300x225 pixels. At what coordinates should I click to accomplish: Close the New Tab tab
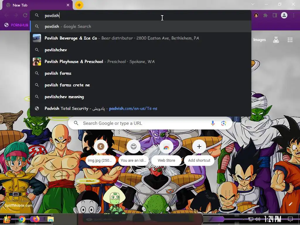pyautogui.click(x=68, y=5)
